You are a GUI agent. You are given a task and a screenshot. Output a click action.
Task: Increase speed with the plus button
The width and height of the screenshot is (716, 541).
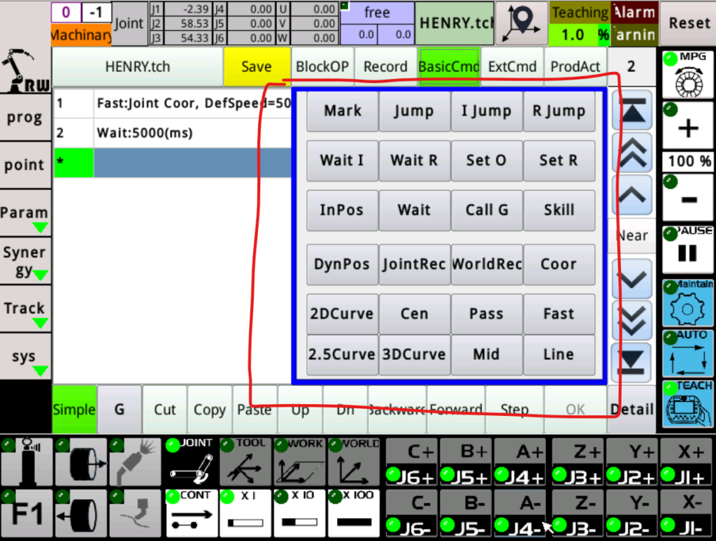tap(687, 127)
